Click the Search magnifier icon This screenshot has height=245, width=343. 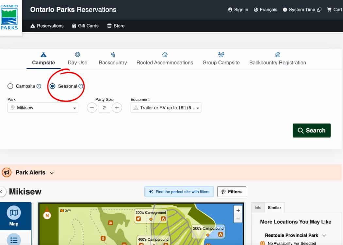pos(301,131)
